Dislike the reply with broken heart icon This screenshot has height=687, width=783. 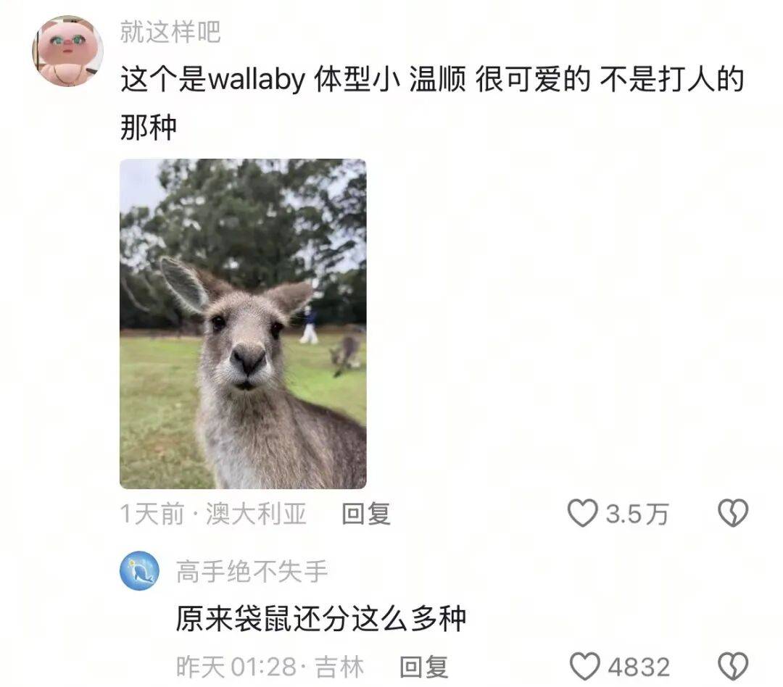(733, 667)
